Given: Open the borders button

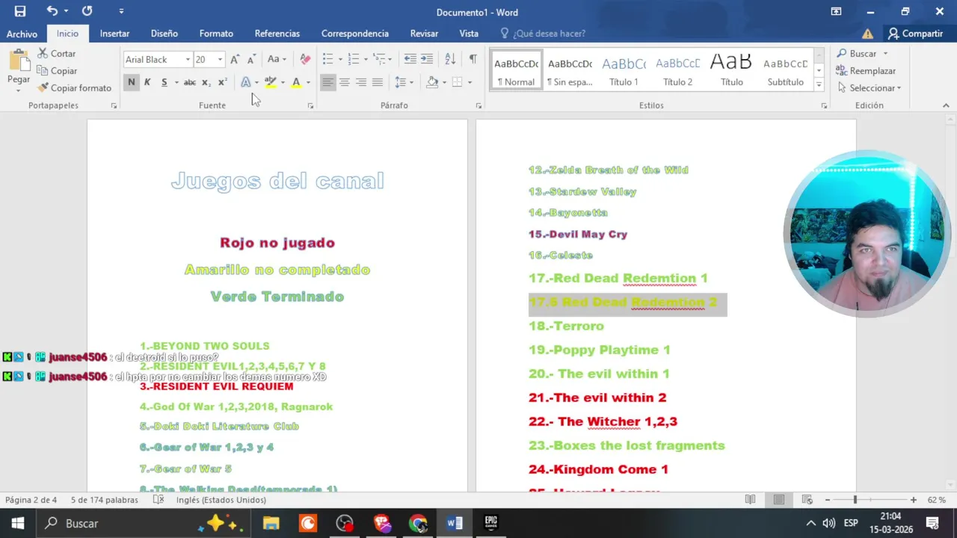Looking at the screenshot, I should (458, 82).
